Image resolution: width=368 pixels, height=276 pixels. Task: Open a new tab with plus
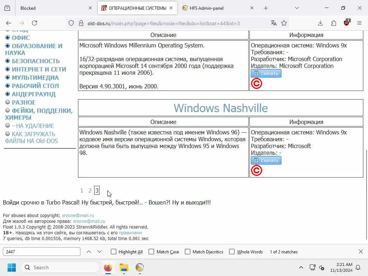266,8
